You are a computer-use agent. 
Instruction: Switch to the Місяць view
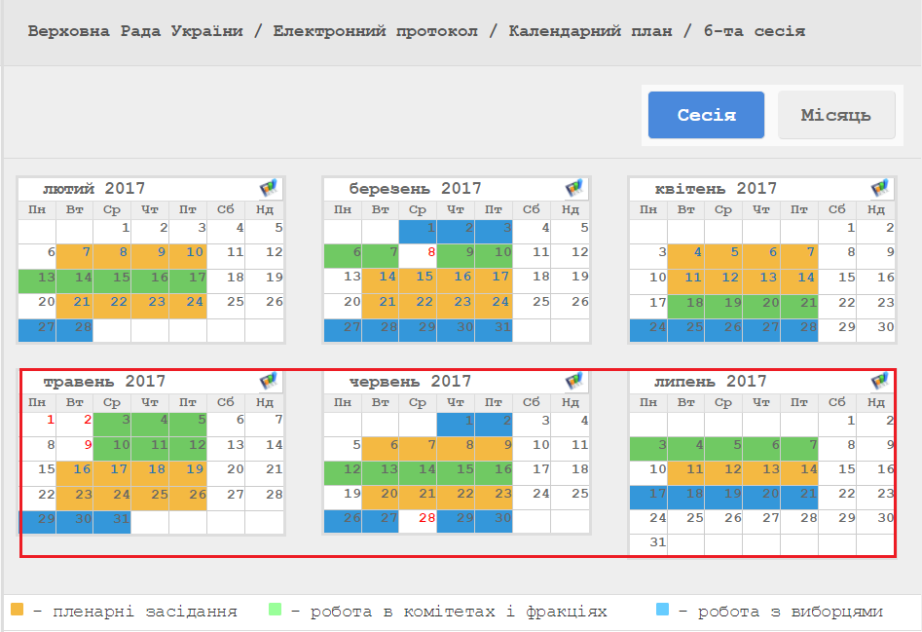coord(835,115)
